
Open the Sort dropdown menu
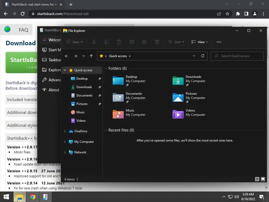click(x=176, y=42)
